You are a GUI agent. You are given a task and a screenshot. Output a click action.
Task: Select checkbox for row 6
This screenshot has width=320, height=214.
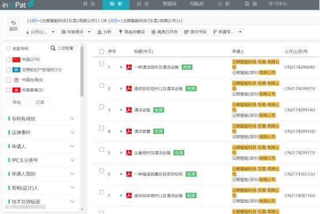click(102, 171)
